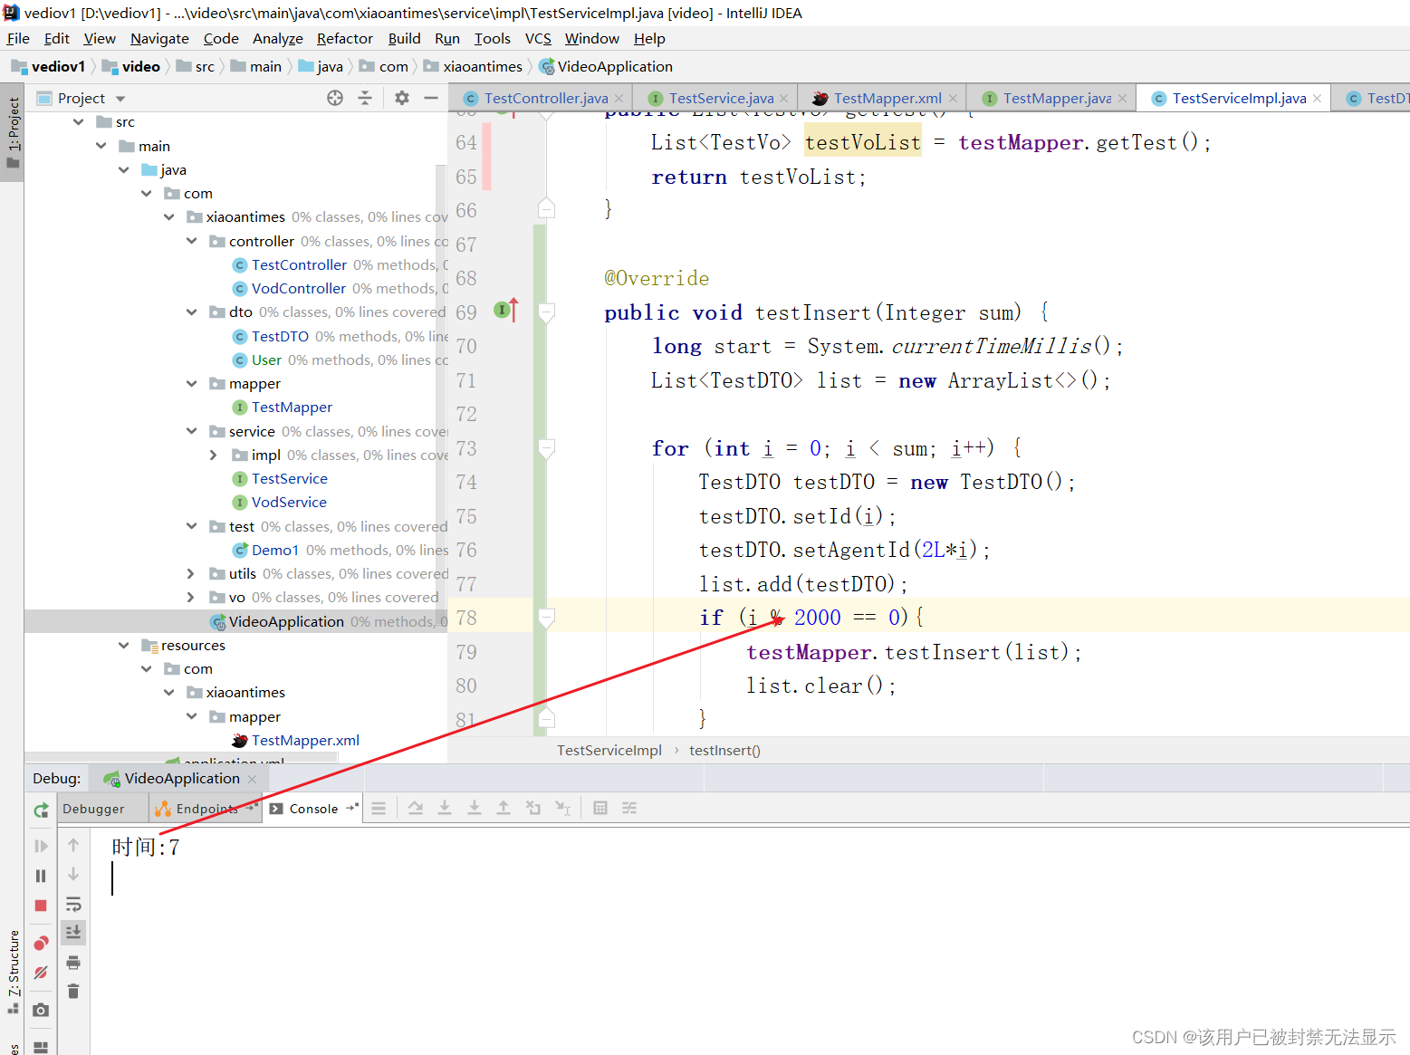This screenshot has height=1055, width=1410.
Task: Hide the Project panel with minus icon
Action: tap(431, 98)
